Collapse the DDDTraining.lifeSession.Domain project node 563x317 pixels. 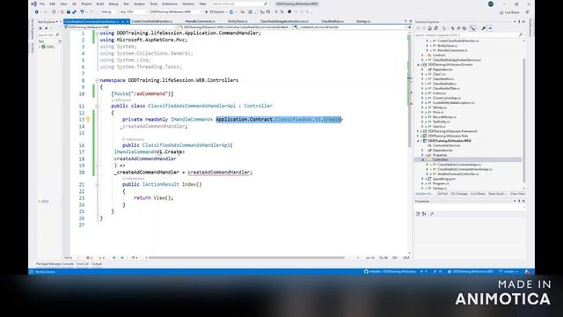pos(419,64)
